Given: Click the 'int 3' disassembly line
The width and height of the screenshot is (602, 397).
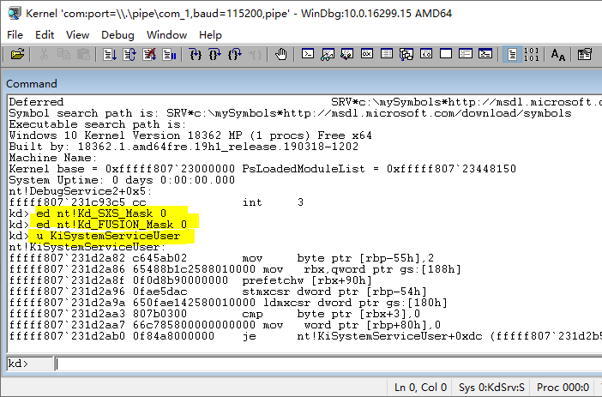Looking at the screenshot, I should pos(156,202).
